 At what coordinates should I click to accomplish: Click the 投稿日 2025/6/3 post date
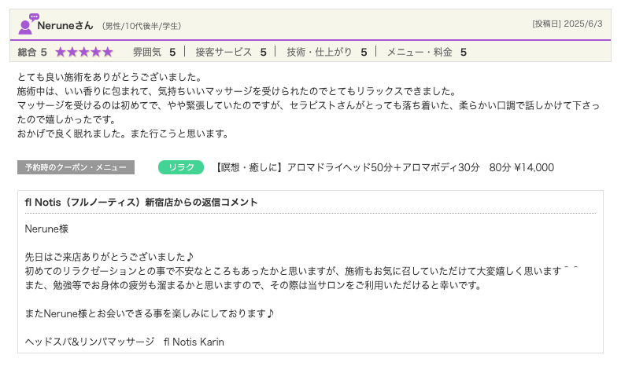tap(567, 24)
